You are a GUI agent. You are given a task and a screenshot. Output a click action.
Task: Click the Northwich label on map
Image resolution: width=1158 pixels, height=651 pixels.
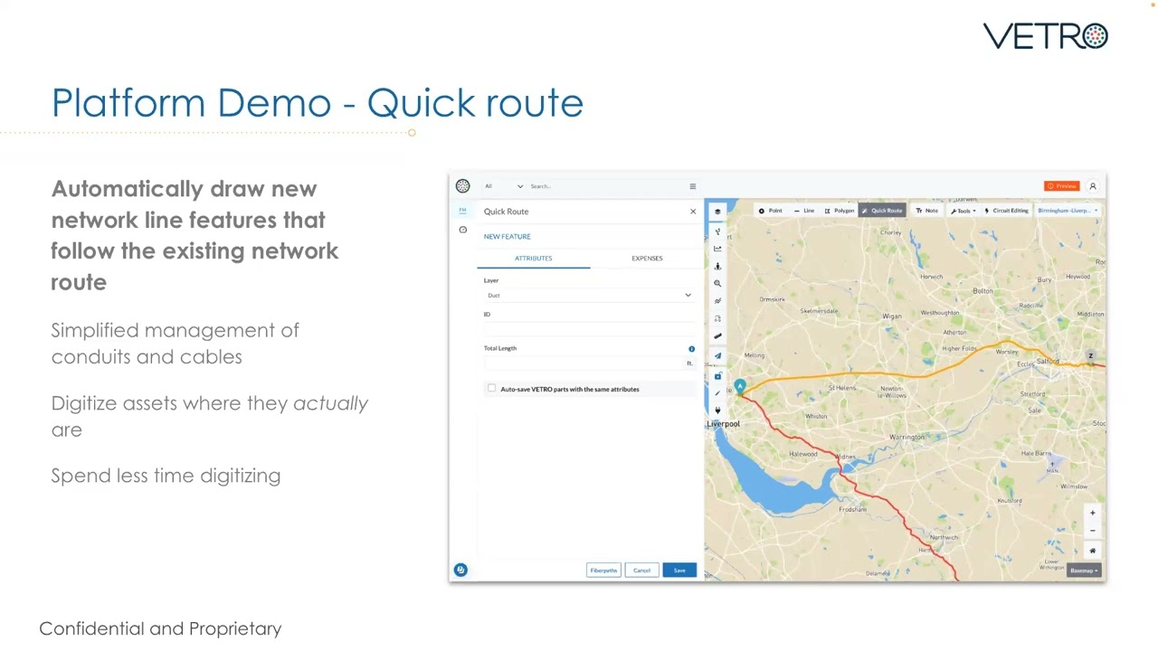[944, 537]
